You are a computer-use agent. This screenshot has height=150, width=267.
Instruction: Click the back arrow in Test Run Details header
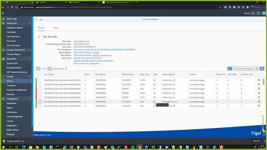(x=36, y=20)
